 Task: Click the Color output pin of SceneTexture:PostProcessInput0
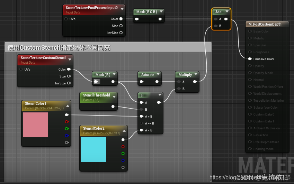[121, 19]
